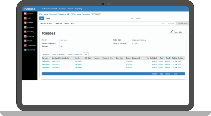Open the Discuss app icon
Image resolution: width=211 pixels, height=116 pixels.
[x=25, y=14]
